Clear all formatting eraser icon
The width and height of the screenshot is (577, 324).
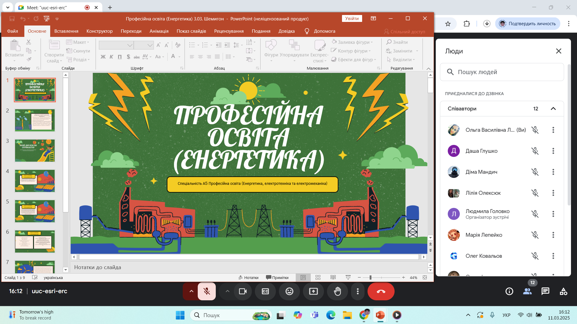pos(178,45)
